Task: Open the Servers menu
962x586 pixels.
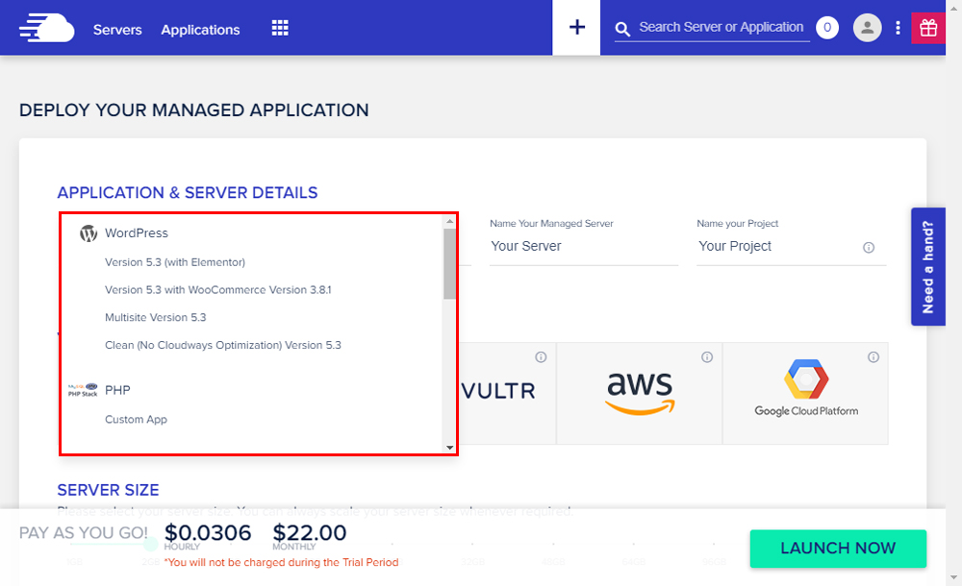Action: [x=117, y=30]
